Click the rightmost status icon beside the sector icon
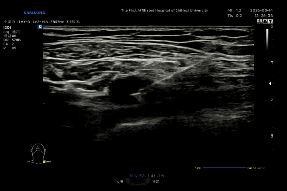 pos(270,21)
